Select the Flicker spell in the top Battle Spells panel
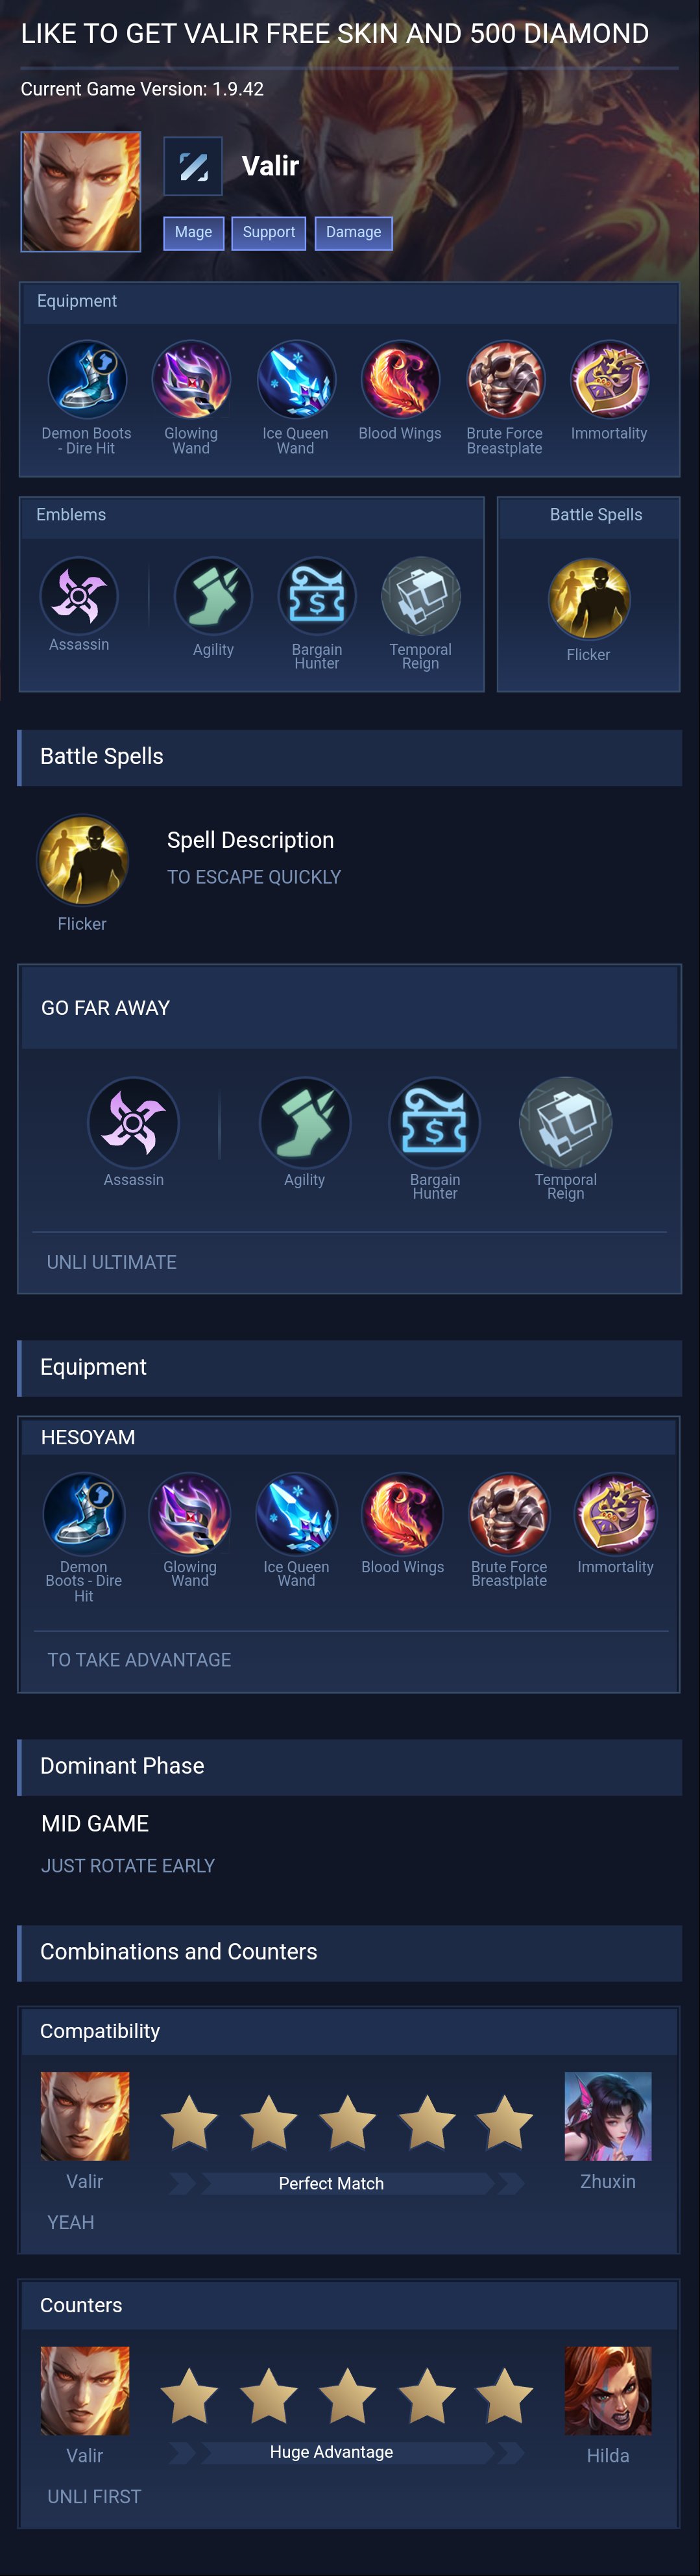Screen dimensions: 700x2576 tap(589, 599)
